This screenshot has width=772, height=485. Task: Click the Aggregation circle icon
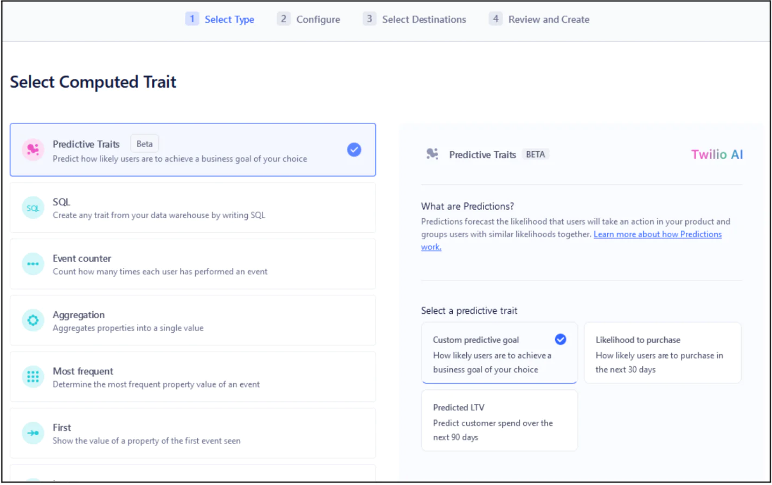click(x=33, y=320)
